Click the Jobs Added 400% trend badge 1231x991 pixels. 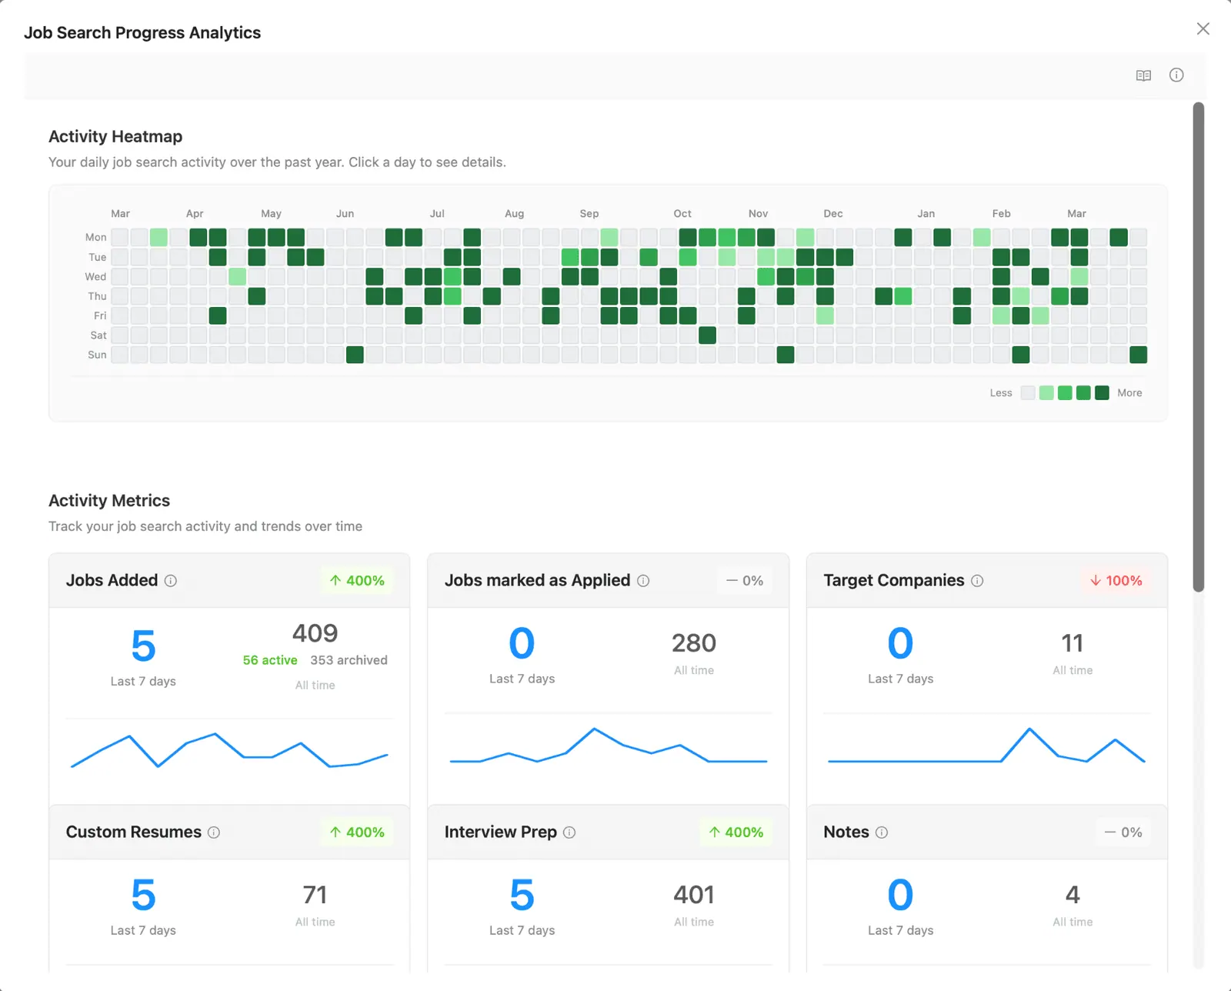click(357, 581)
